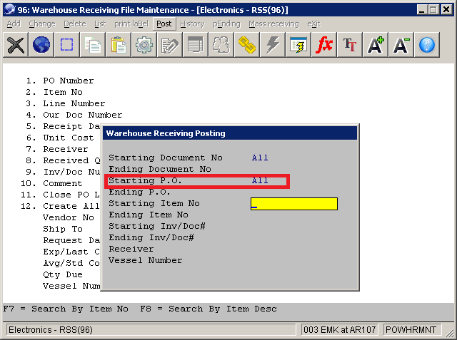Click the grey lightning bolt icon
The height and width of the screenshot is (340, 457).
pyautogui.click(x=272, y=45)
